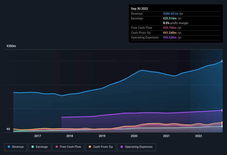The image size is (227, 155).
Task: Click the Earnings line endpoint marker
Action: coord(222,126)
